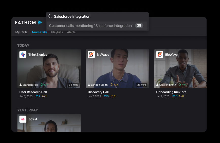The width and height of the screenshot is (220, 143).
Task: Open the Onboarding Kick-off video thumbnail
Action: click(x=180, y=69)
